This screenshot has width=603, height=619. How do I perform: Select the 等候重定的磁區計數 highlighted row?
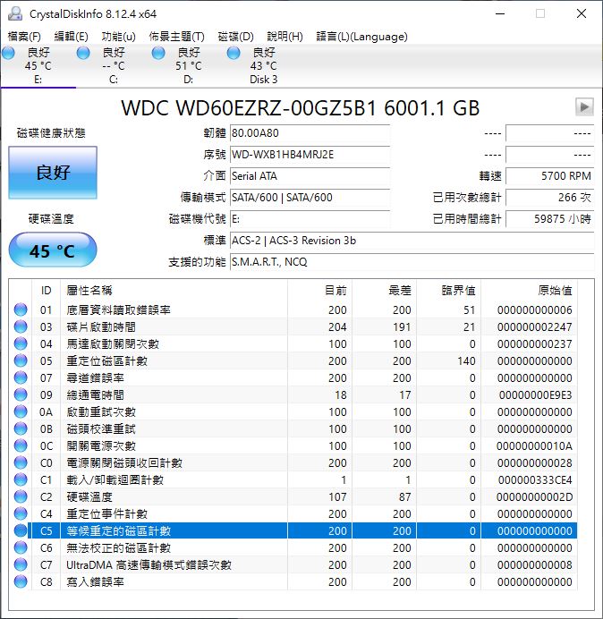293,530
